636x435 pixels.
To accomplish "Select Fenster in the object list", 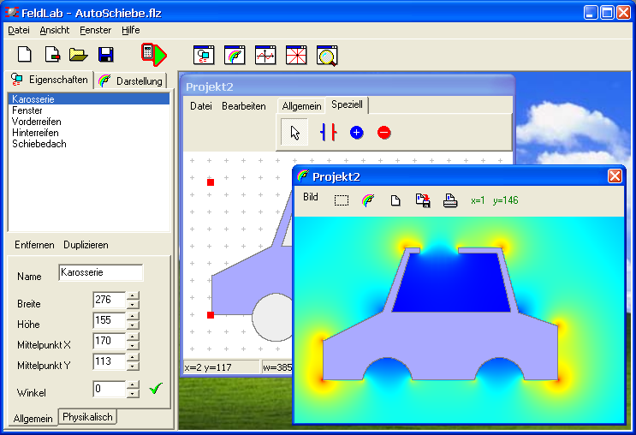I will pyautogui.click(x=89, y=110).
